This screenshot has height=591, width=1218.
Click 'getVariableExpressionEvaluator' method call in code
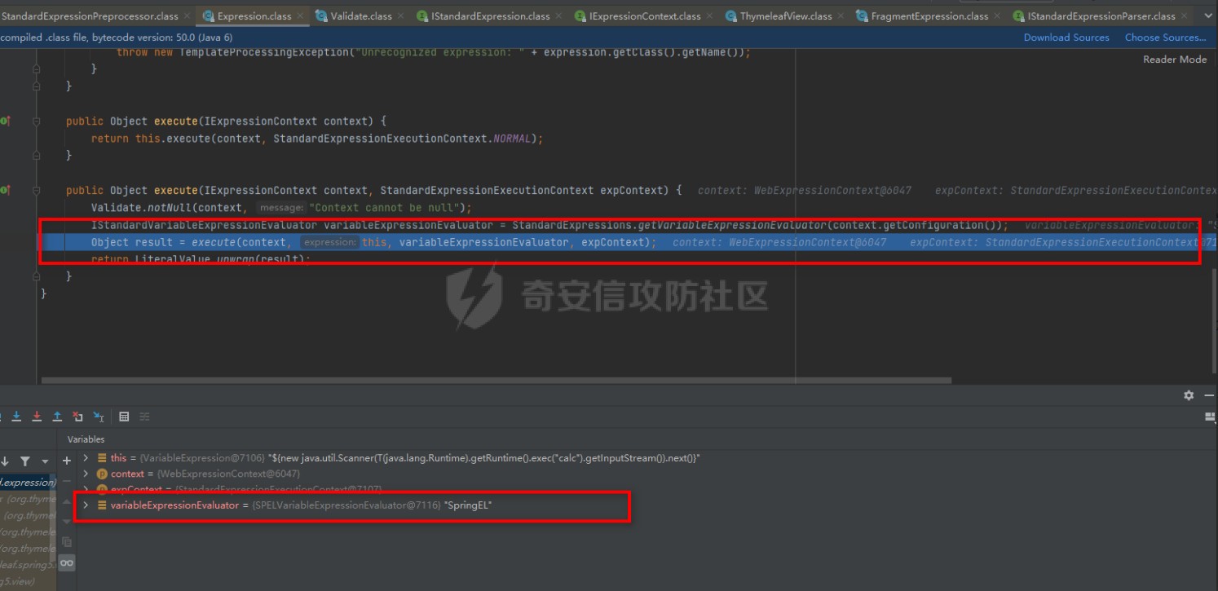coord(728,225)
